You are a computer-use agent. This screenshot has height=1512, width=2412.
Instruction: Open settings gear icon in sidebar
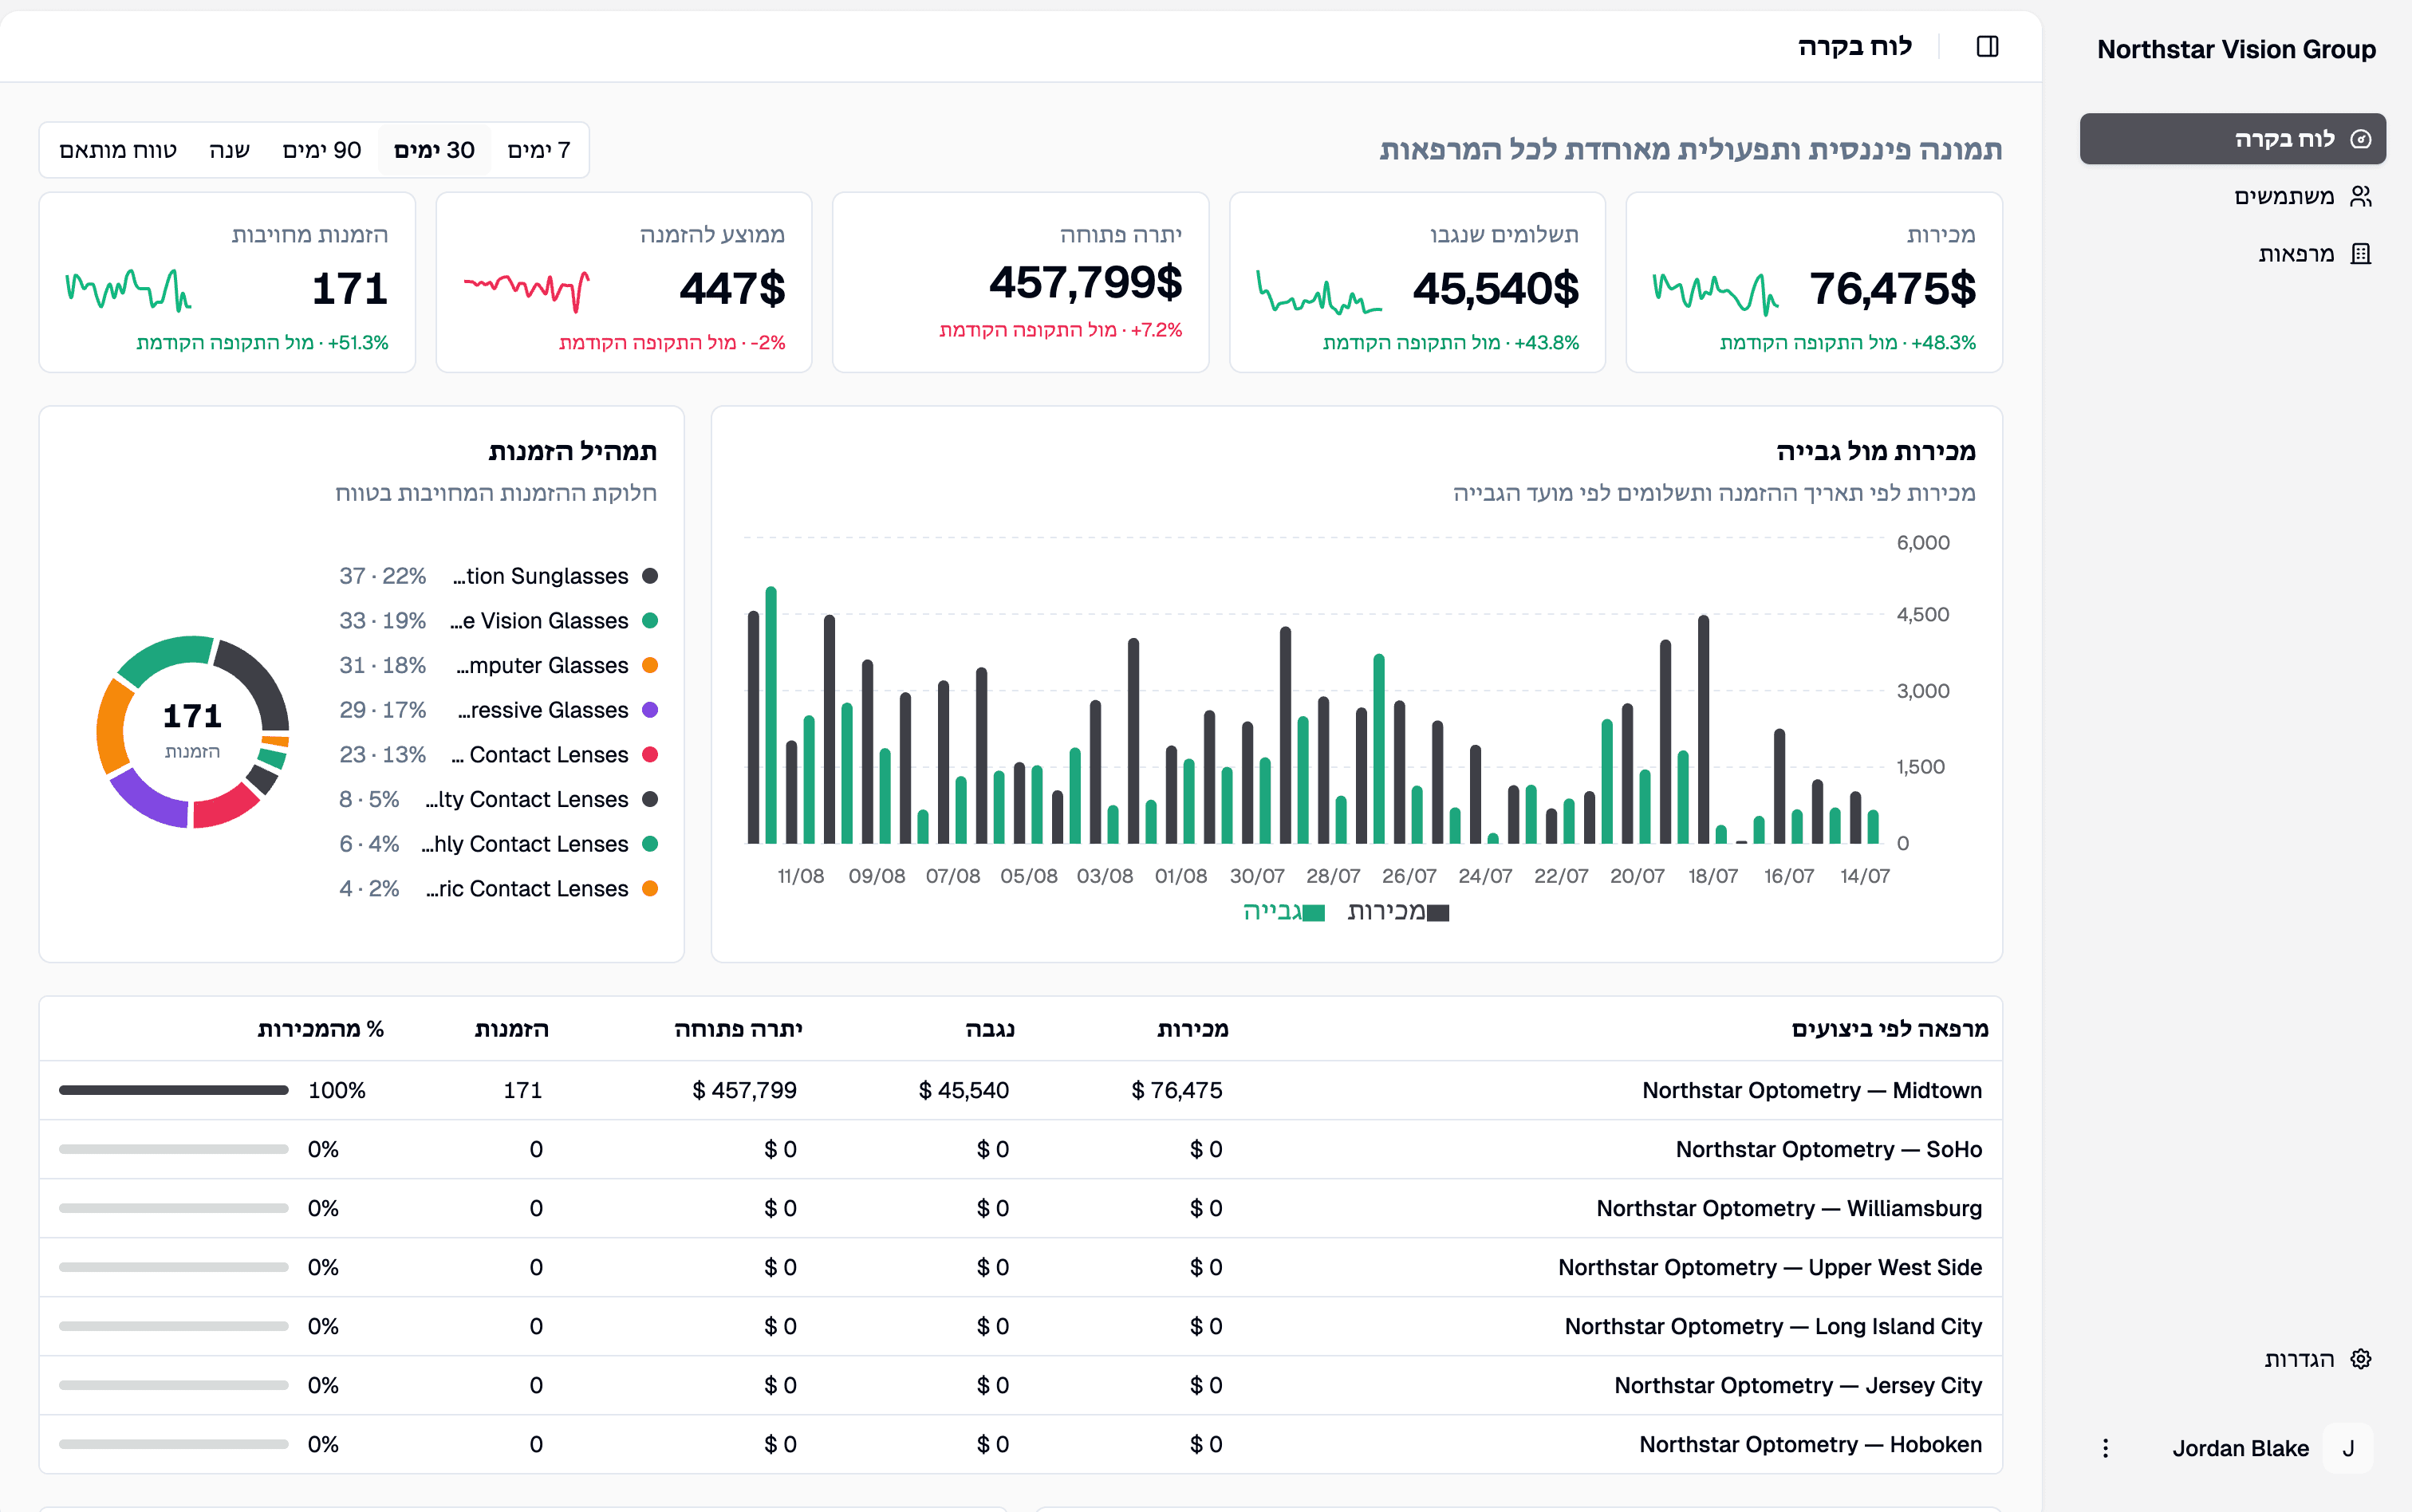pos(2360,1359)
